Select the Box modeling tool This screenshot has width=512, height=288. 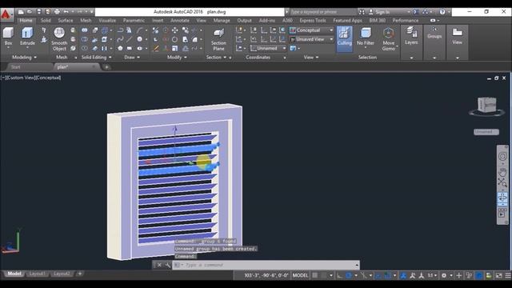(8, 36)
